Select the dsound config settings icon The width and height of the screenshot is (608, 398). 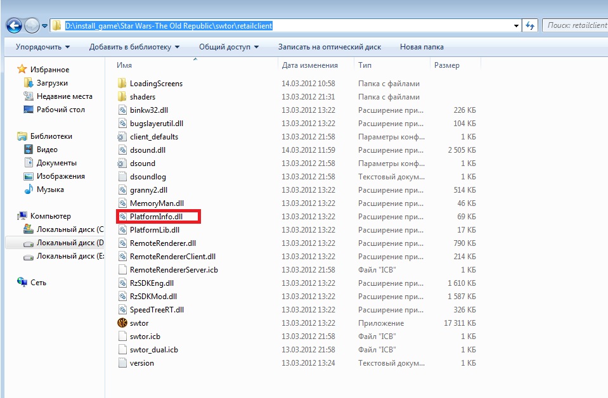(x=122, y=163)
